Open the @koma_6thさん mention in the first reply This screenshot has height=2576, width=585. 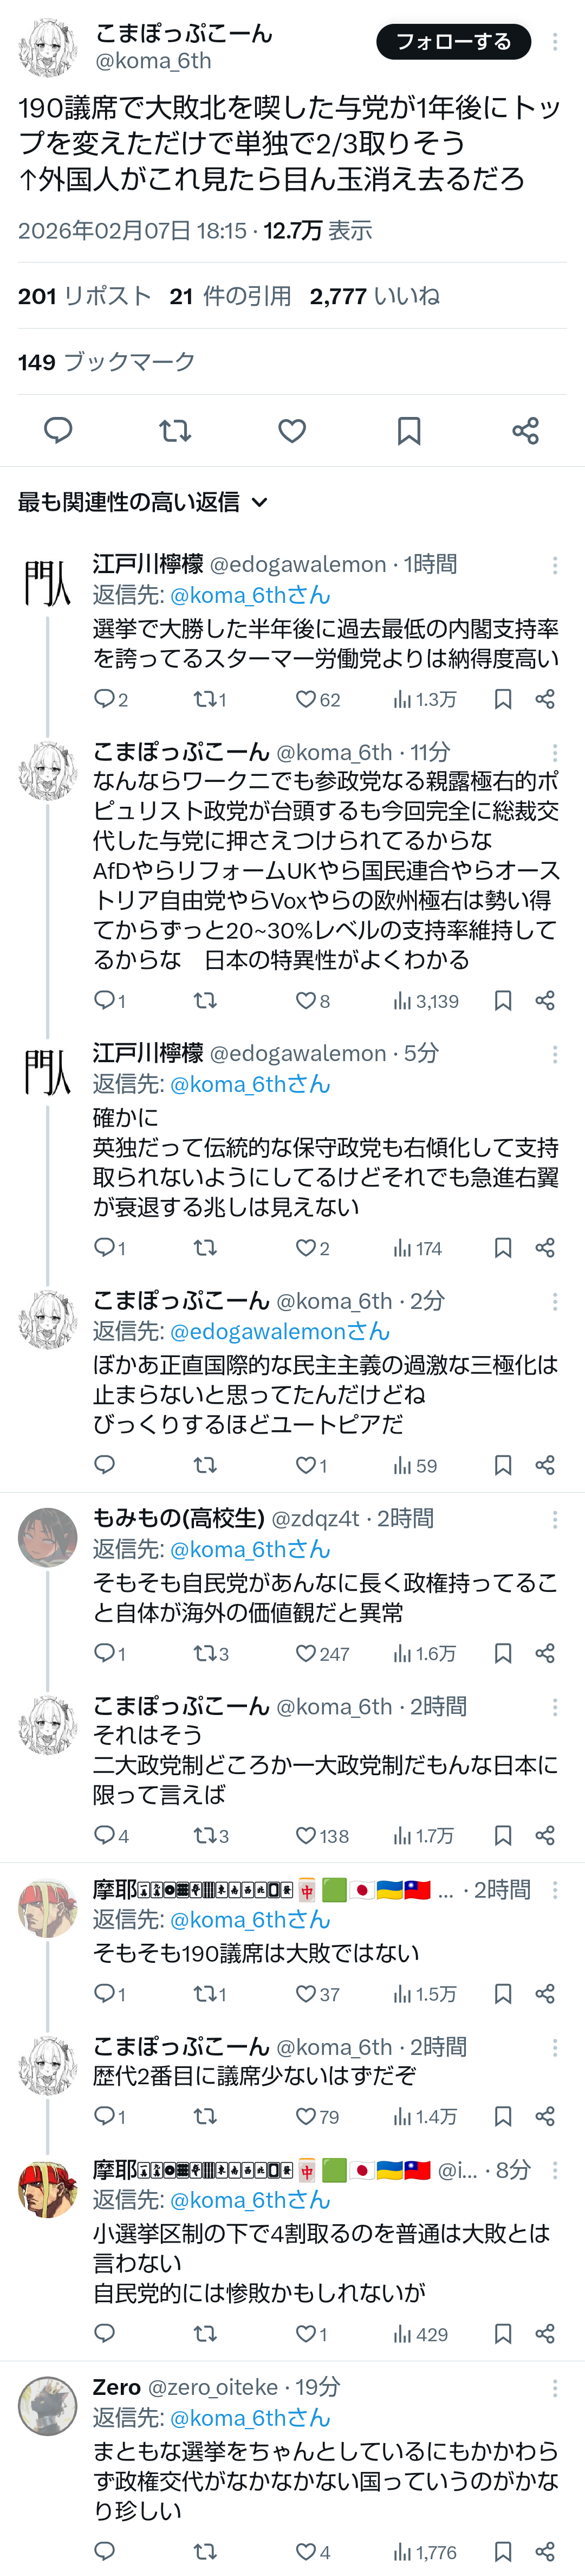tap(250, 595)
